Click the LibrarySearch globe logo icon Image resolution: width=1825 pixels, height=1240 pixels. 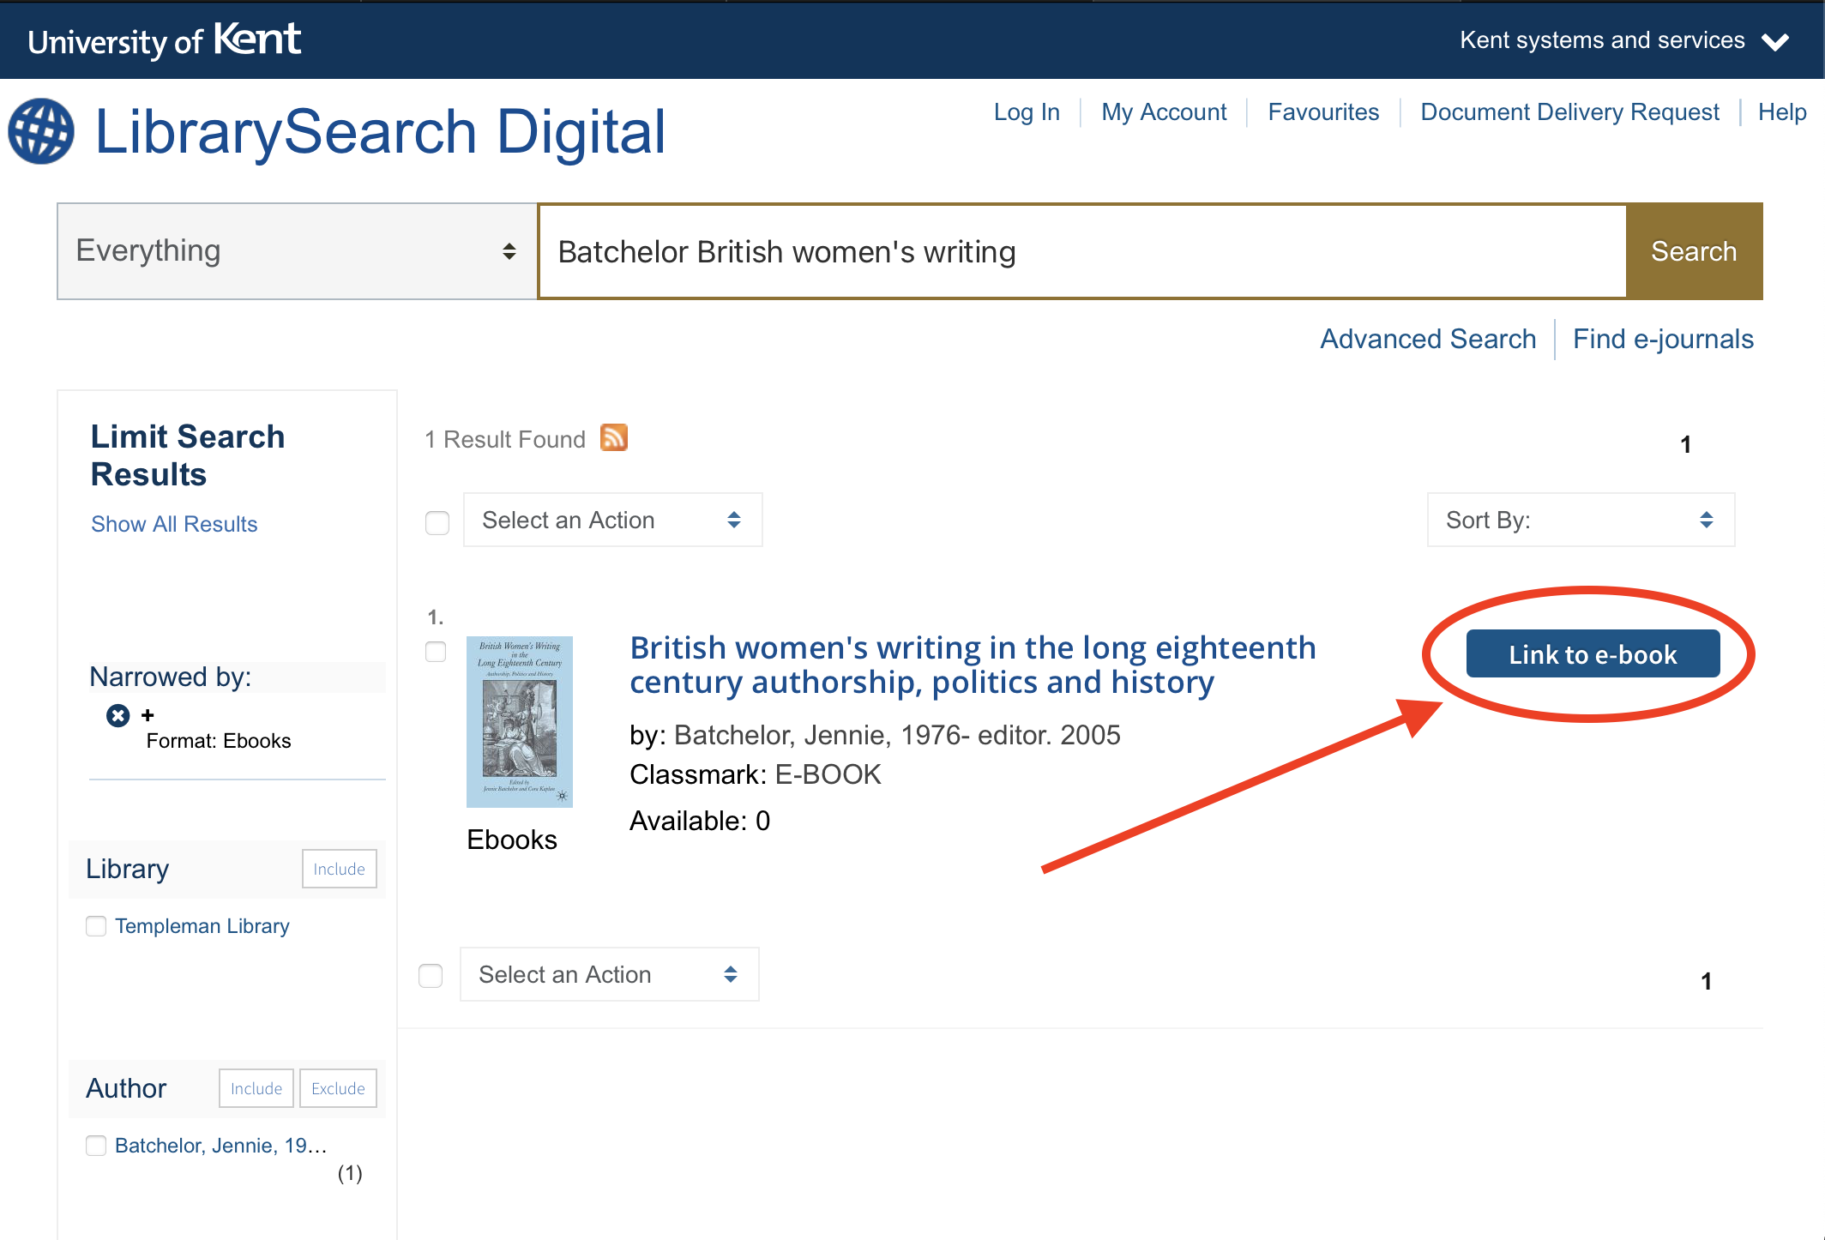[x=41, y=132]
